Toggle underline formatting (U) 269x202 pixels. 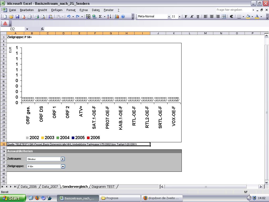[x=198, y=17]
